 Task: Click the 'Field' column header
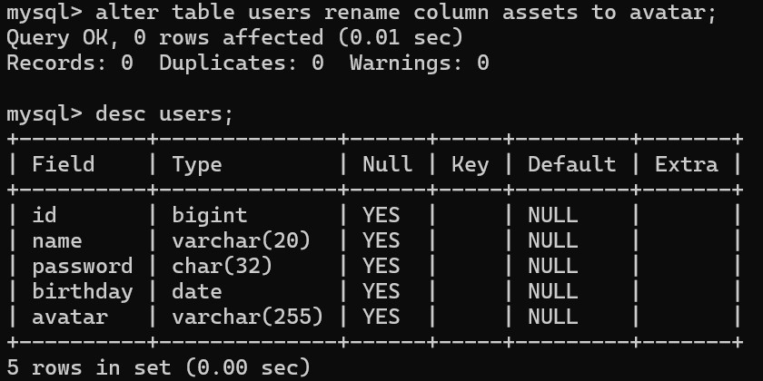pyautogui.click(x=63, y=164)
